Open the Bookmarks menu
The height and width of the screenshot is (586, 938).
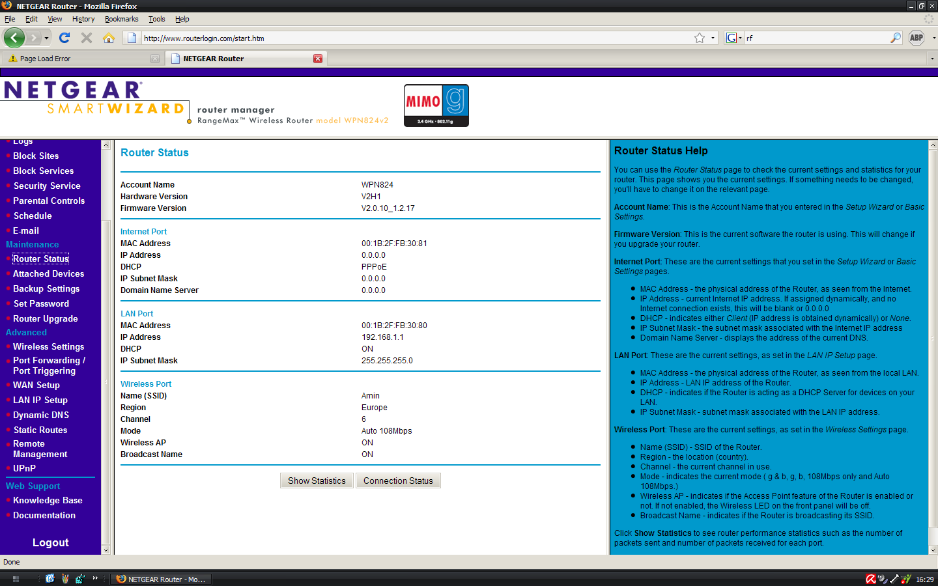coord(121,19)
